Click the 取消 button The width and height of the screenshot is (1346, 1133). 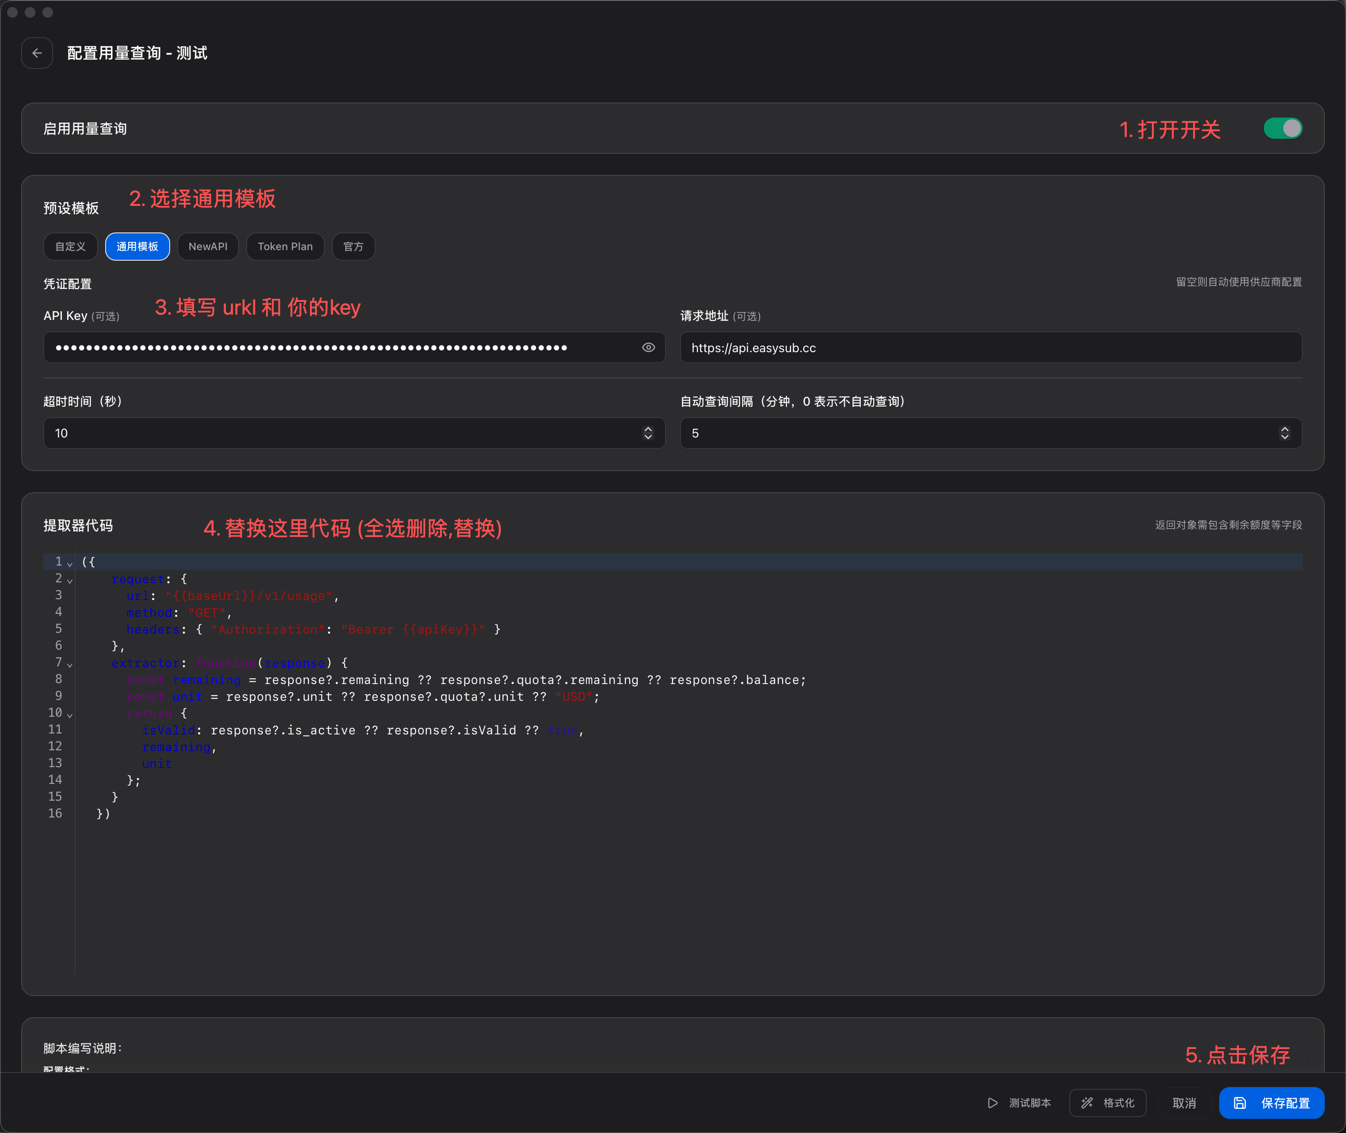(1184, 1103)
